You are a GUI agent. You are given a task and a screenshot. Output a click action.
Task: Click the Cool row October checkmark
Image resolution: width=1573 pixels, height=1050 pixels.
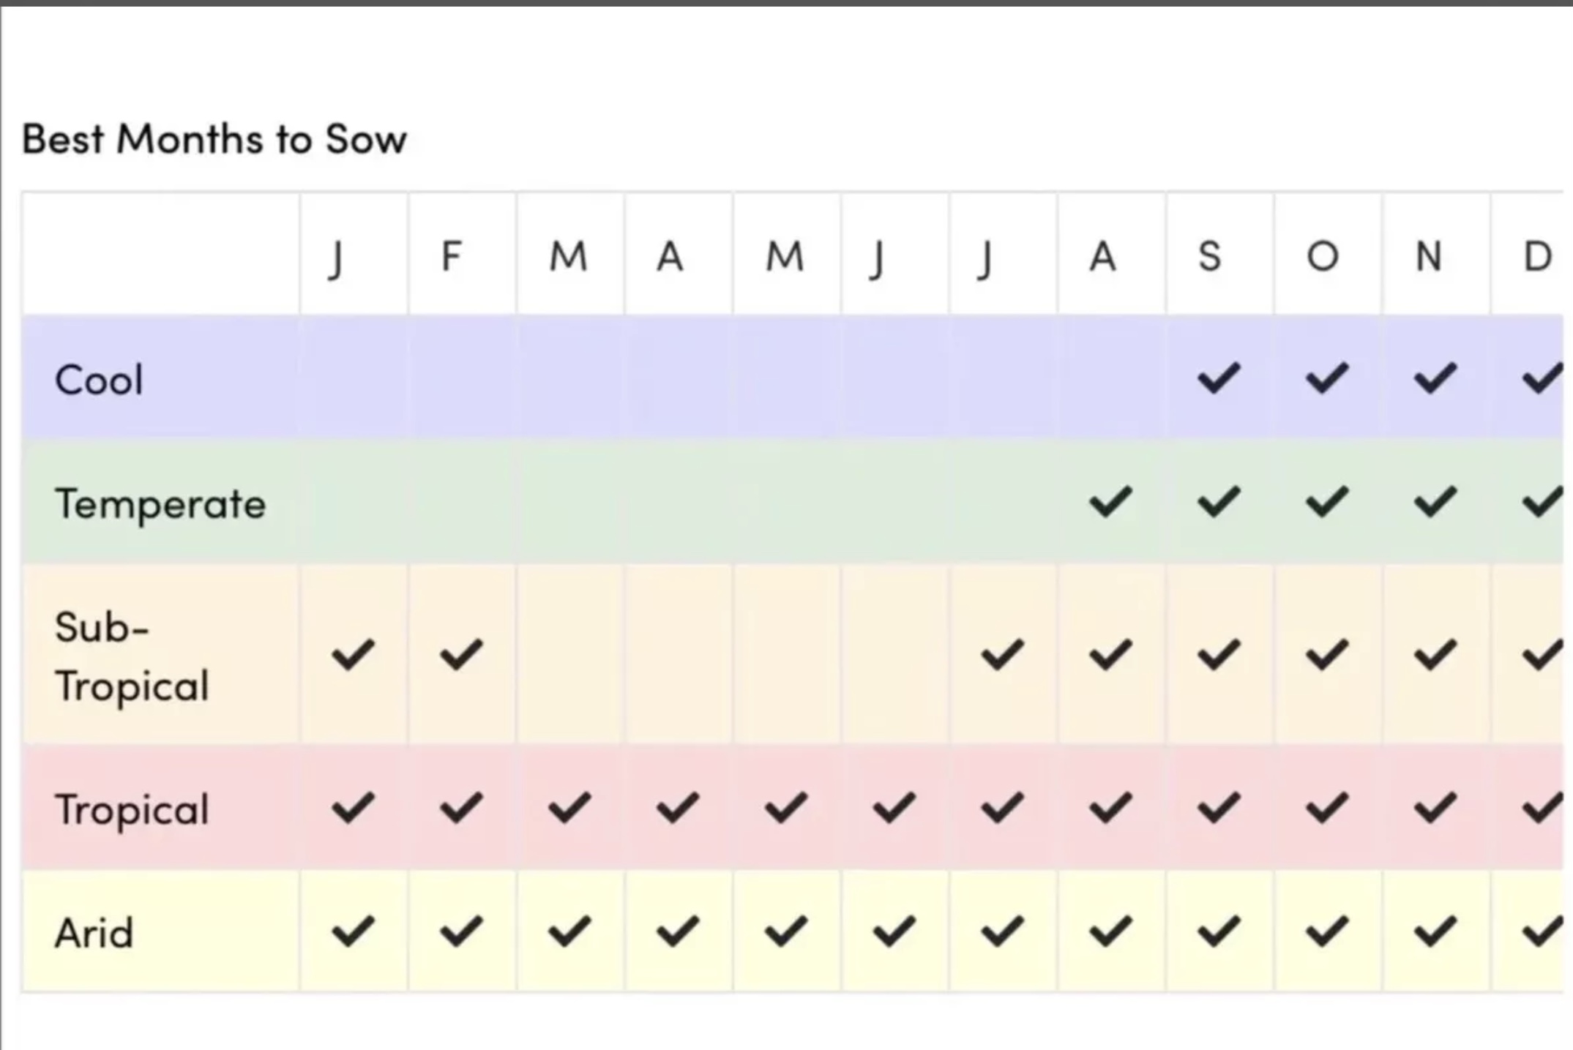coord(1326,378)
